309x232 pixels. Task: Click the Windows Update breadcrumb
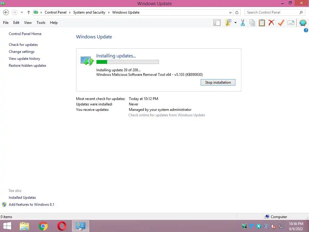tap(126, 12)
